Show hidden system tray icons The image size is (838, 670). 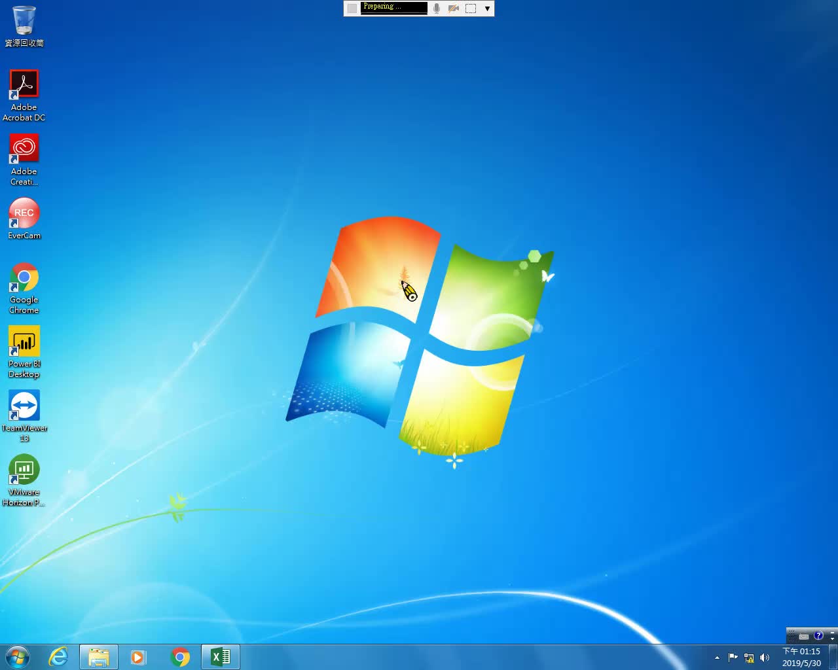717,658
